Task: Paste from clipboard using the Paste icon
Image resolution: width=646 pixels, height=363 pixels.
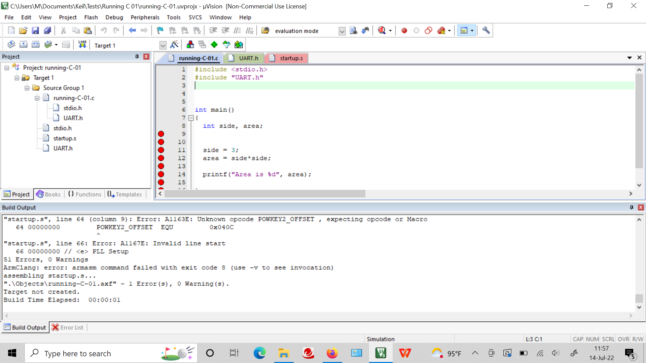Action: point(88,31)
